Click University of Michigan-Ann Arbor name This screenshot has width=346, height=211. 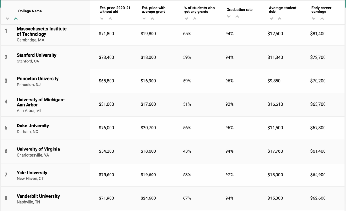pyautogui.click(x=41, y=102)
